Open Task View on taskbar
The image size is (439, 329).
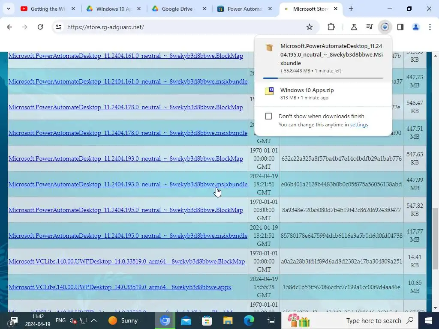coord(271,320)
